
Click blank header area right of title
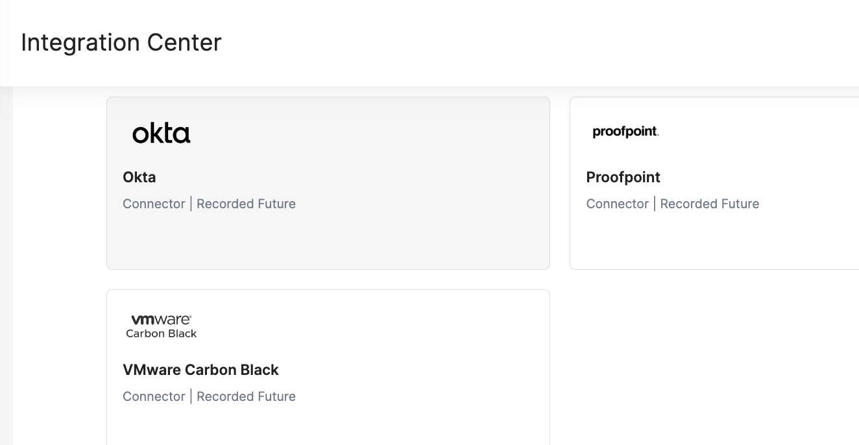pyautogui.click(x=519, y=42)
